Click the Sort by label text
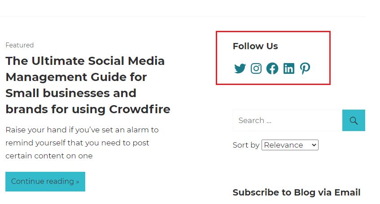Screen dimensions: 380x204 click(246, 145)
